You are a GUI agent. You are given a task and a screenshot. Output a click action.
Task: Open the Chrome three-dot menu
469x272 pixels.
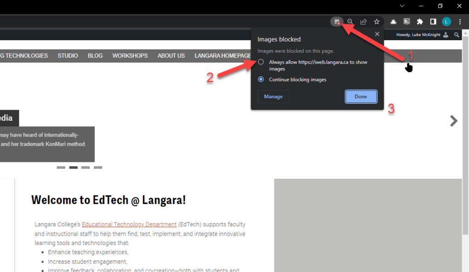click(x=460, y=21)
